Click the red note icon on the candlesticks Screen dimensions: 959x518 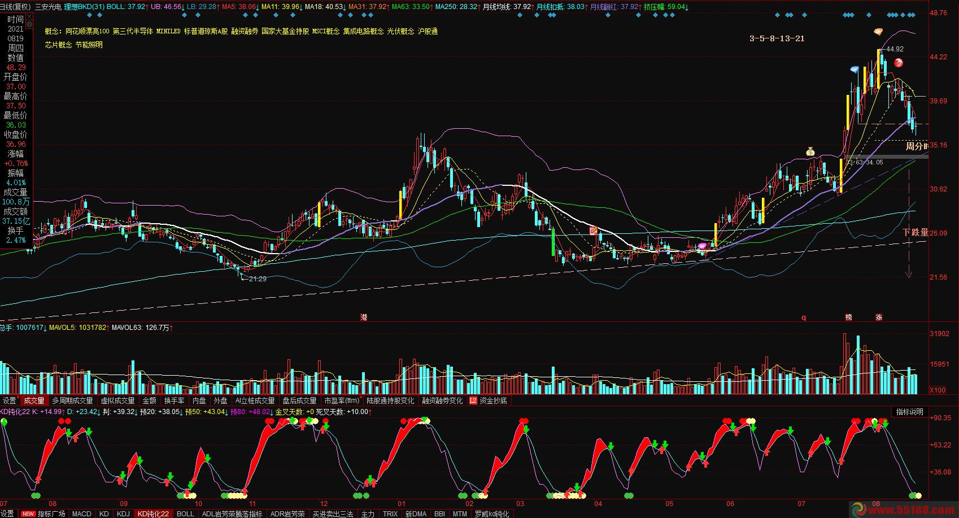pos(594,230)
